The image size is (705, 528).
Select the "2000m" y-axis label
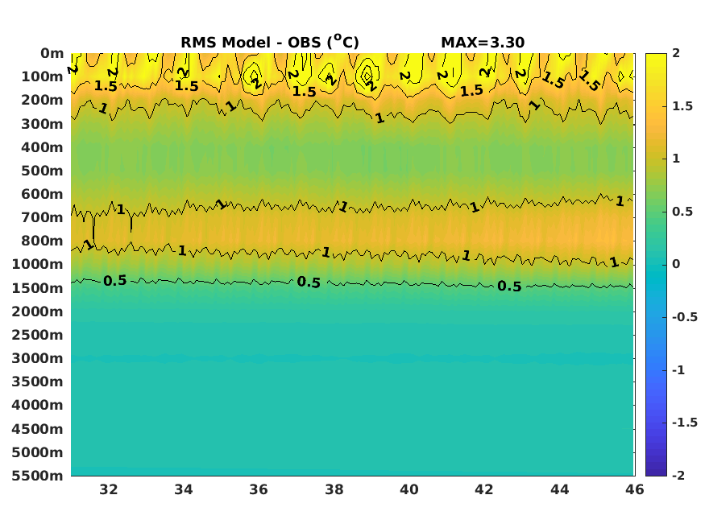38,311
